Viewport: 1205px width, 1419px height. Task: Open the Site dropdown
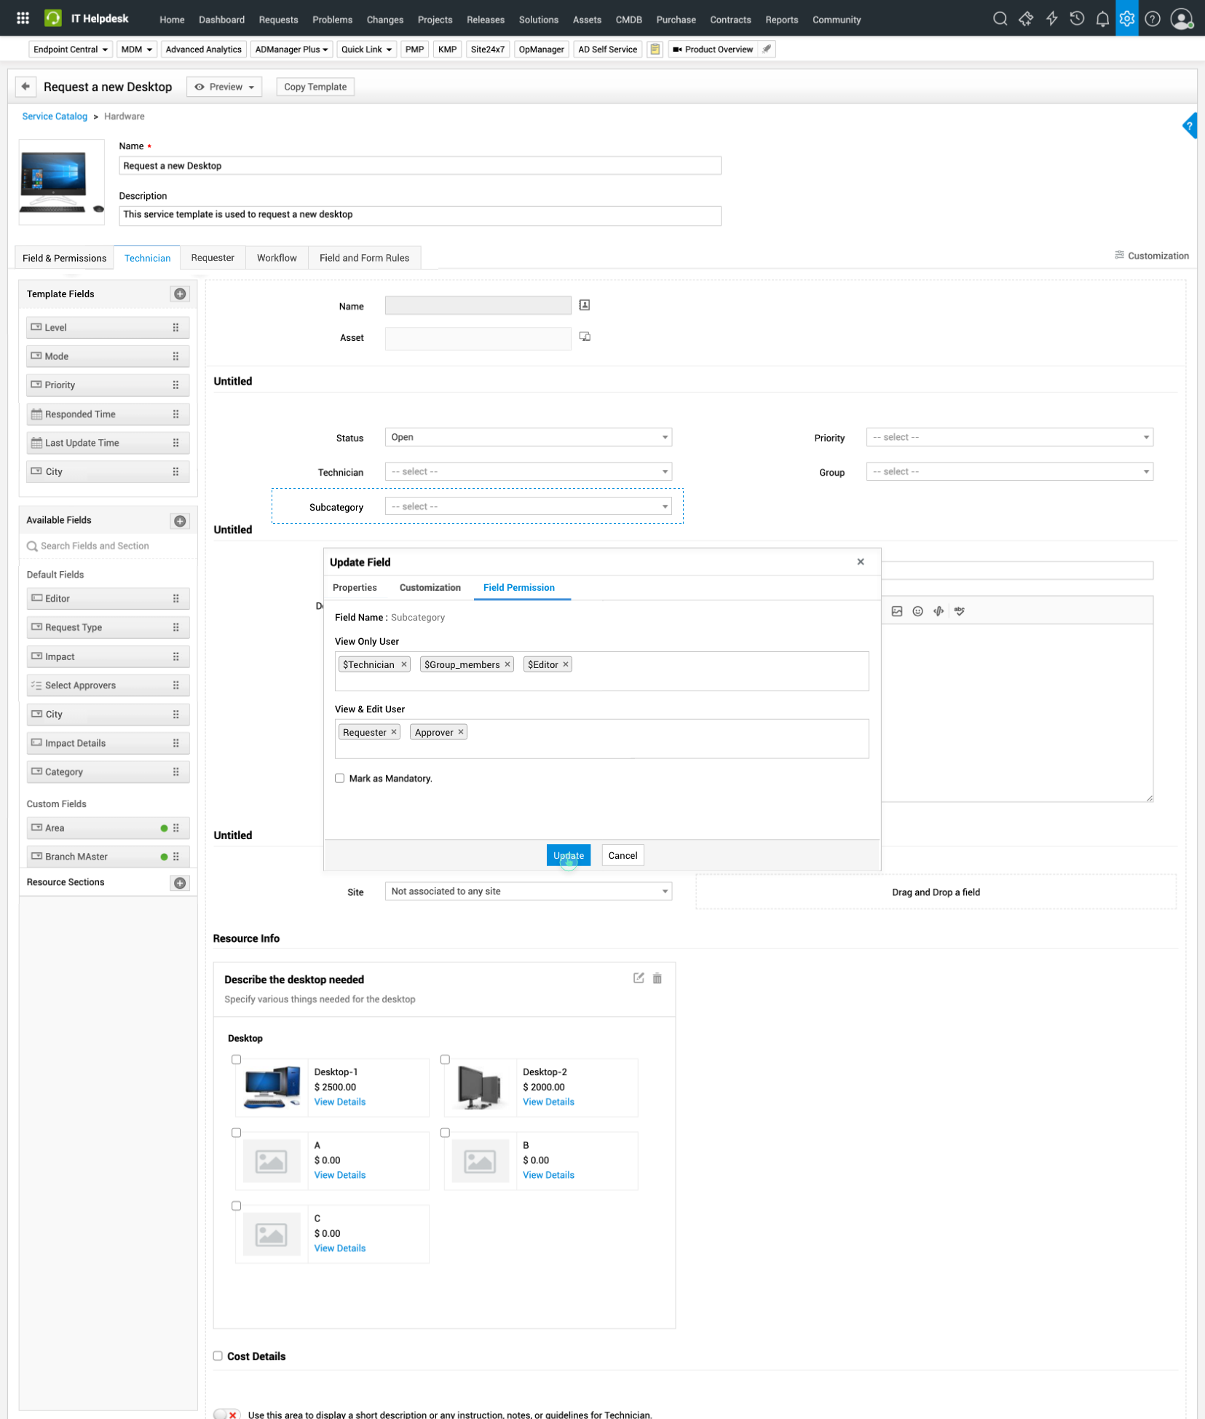click(528, 892)
